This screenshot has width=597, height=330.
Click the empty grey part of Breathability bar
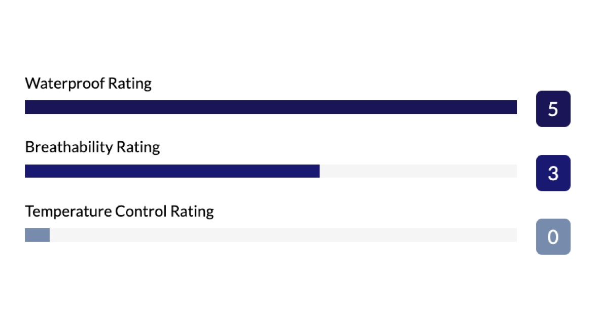point(418,171)
